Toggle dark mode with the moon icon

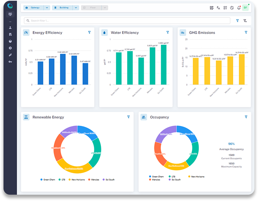[x=232, y=8]
